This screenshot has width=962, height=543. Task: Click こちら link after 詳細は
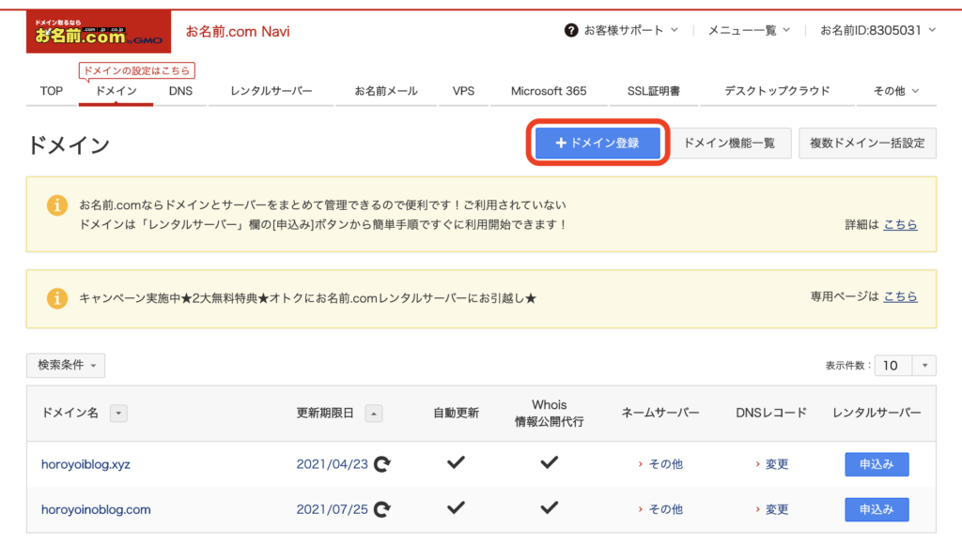(900, 225)
